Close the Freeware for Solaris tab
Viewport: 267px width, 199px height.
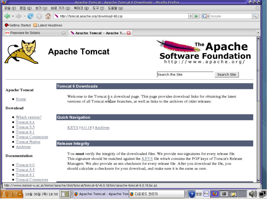tap(64, 33)
